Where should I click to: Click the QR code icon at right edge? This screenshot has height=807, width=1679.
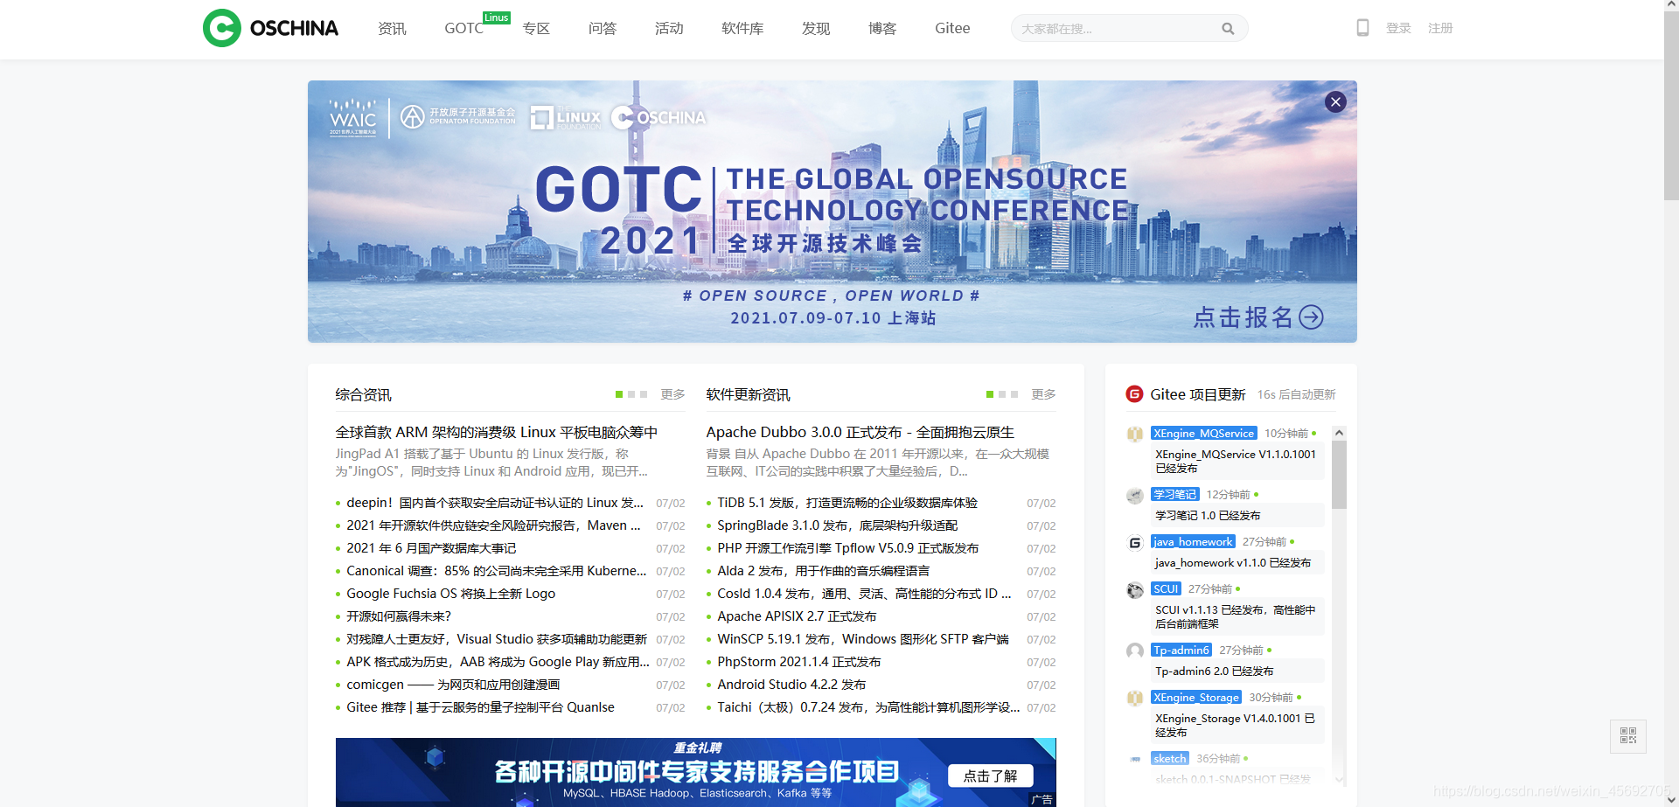[1628, 736]
